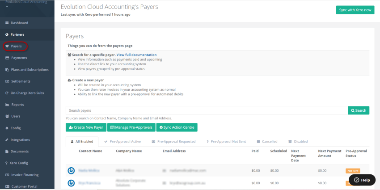Click the first payer row's Xero icon

71,171
